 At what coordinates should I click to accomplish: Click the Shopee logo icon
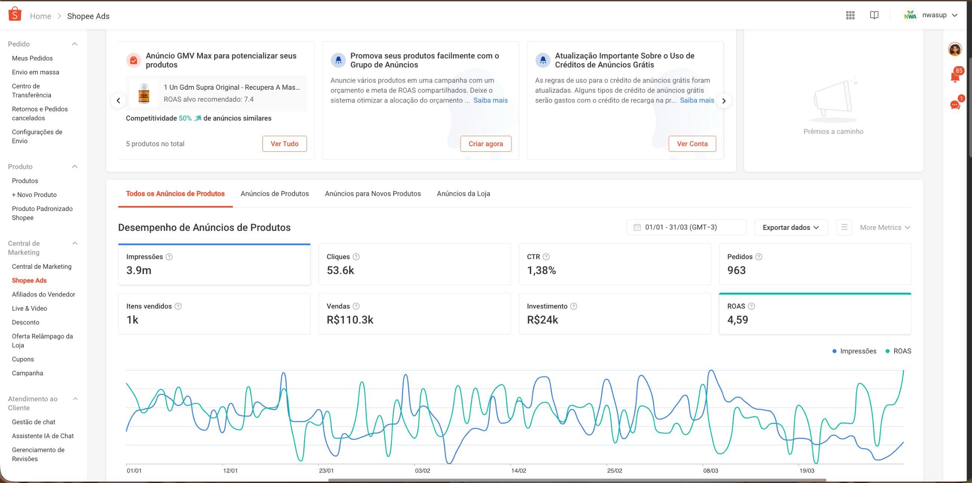pyautogui.click(x=15, y=14)
